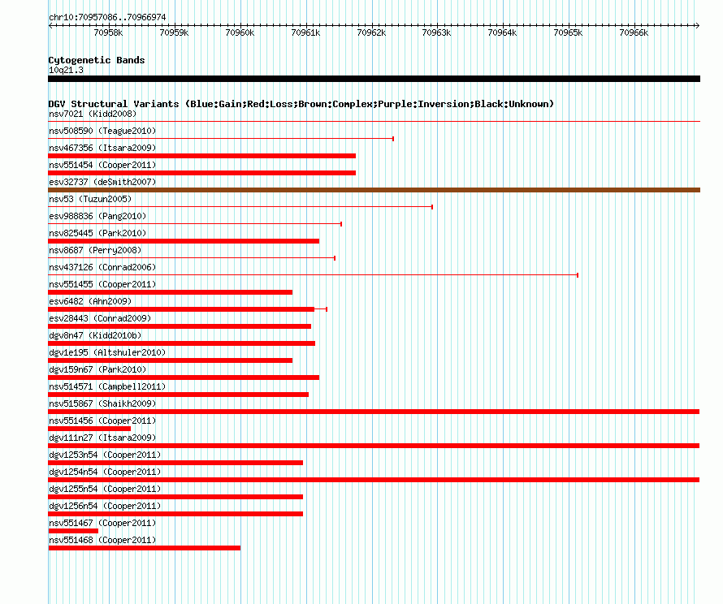
Task: Open variant dgv8n47 (Kidd2010b) label
Action: point(95,335)
